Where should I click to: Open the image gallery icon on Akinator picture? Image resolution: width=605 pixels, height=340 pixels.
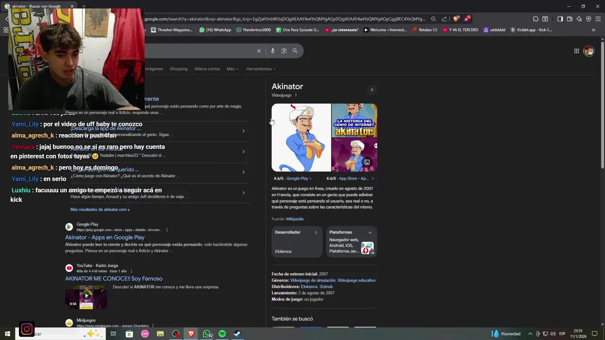click(x=367, y=162)
